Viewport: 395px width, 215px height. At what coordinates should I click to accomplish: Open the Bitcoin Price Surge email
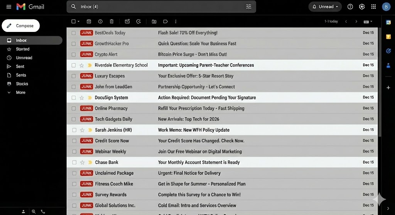pyautogui.click(x=222, y=54)
